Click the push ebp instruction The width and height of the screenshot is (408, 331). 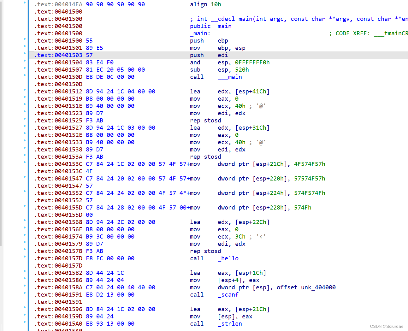(209, 41)
